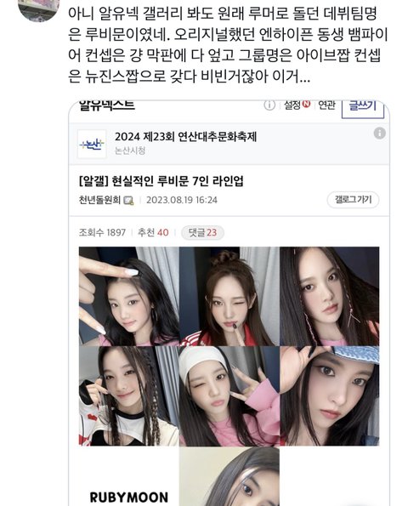The height and width of the screenshot is (506, 408).
Task: Open the photo with the white headband
Action: pos(229,396)
